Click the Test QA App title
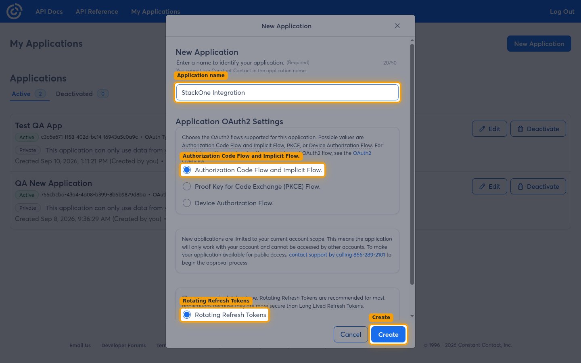The image size is (581, 363). click(x=38, y=125)
